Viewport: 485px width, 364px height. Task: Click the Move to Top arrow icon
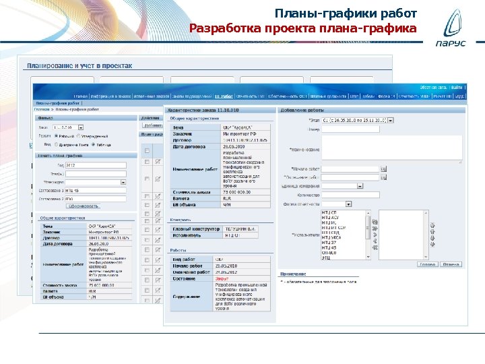coord(432,225)
